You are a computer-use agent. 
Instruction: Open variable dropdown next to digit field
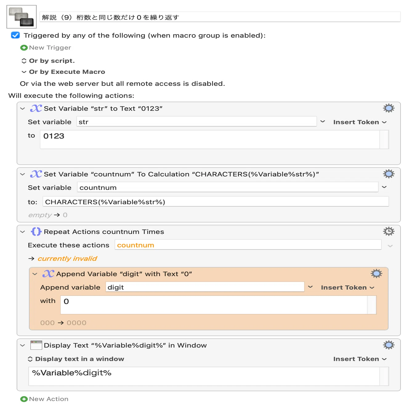tap(310, 287)
